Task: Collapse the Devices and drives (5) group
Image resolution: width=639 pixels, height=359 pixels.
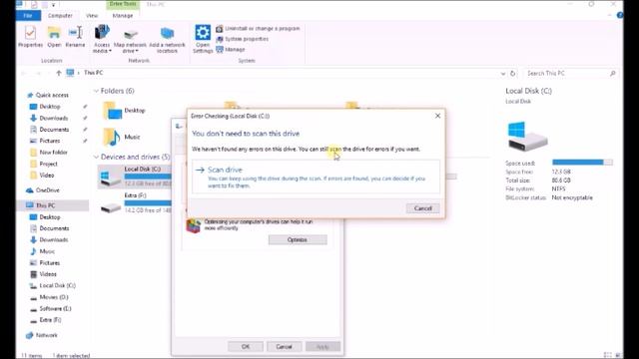Action: [x=96, y=157]
